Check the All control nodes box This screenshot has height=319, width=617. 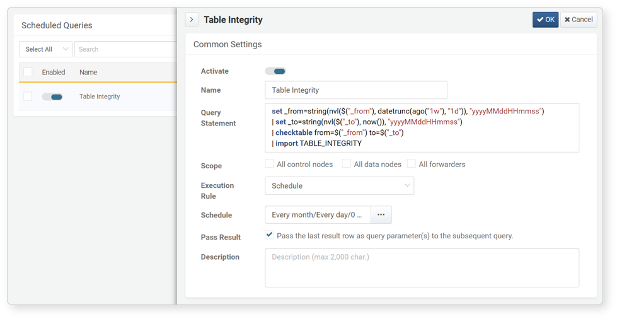tap(270, 163)
